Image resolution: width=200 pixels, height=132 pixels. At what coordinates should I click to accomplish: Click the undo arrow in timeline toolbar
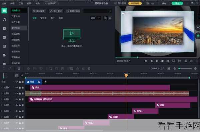tap(4, 69)
